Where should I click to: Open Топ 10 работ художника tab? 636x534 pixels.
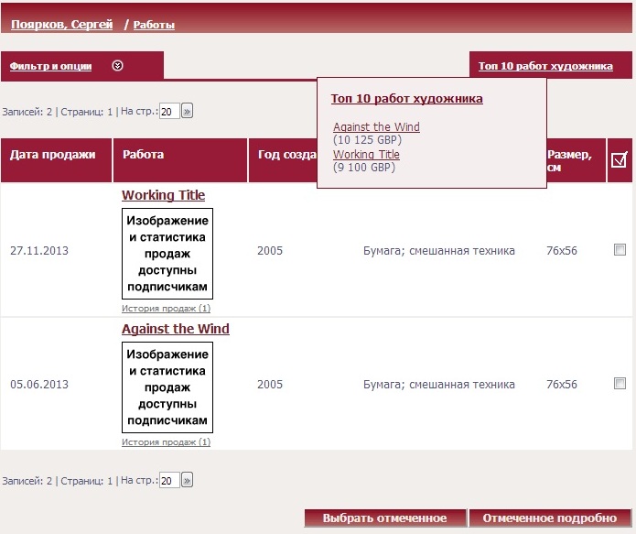point(544,66)
